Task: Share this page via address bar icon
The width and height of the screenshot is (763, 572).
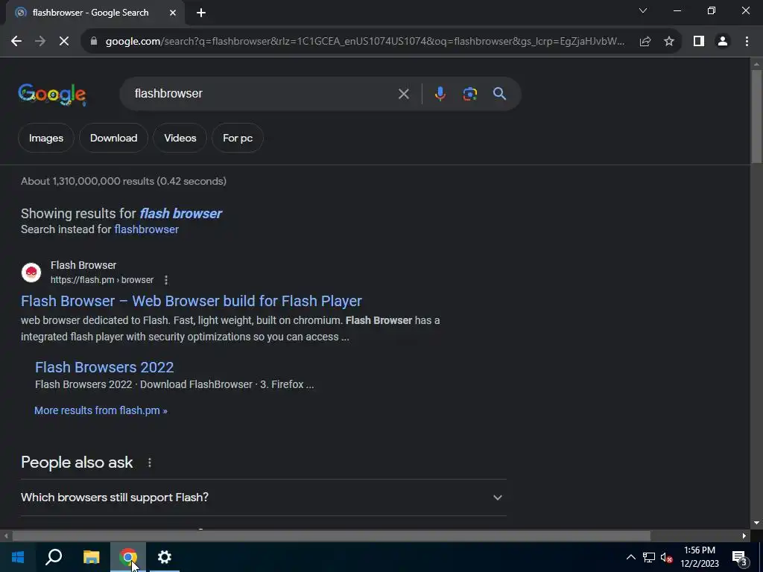Action: tap(645, 42)
